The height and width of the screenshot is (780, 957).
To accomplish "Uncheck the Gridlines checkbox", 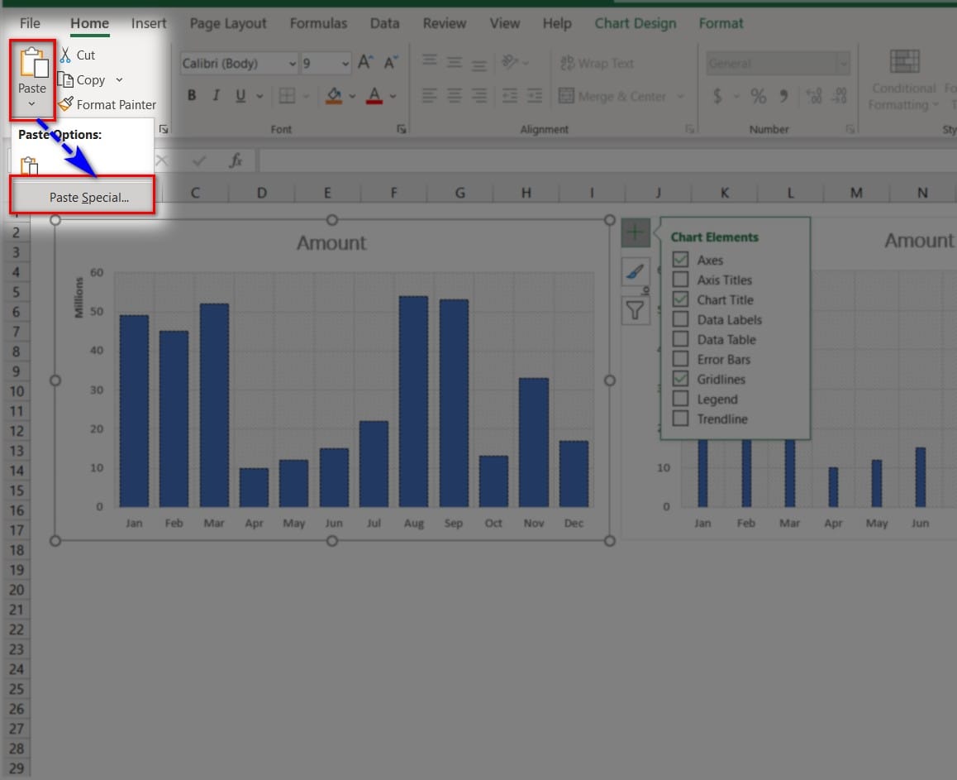I will tap(680, 379).
